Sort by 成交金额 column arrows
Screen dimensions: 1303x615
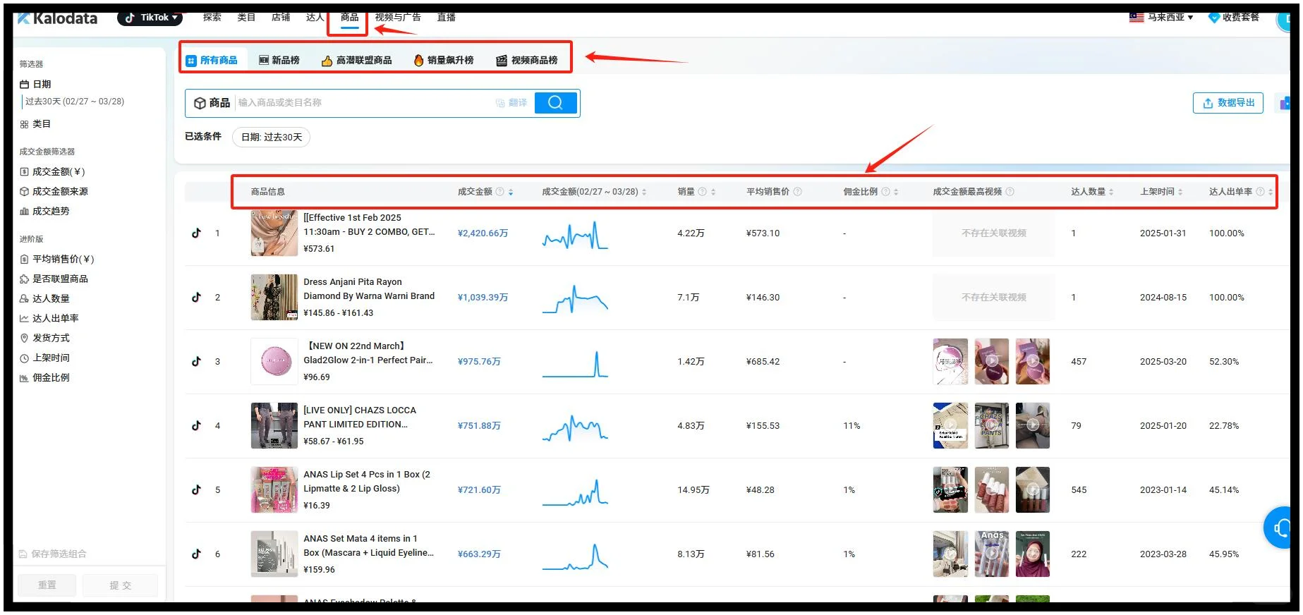point(511,192)
